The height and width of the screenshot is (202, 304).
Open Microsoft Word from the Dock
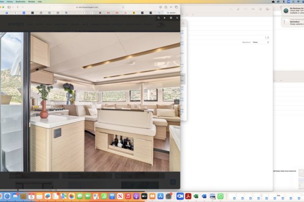coord(204,196)
